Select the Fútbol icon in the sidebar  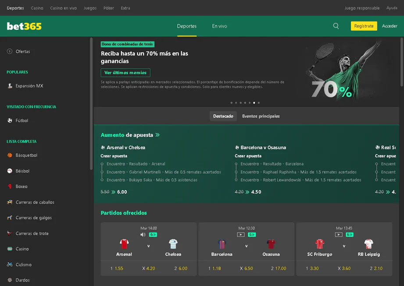tap(10, 120)
